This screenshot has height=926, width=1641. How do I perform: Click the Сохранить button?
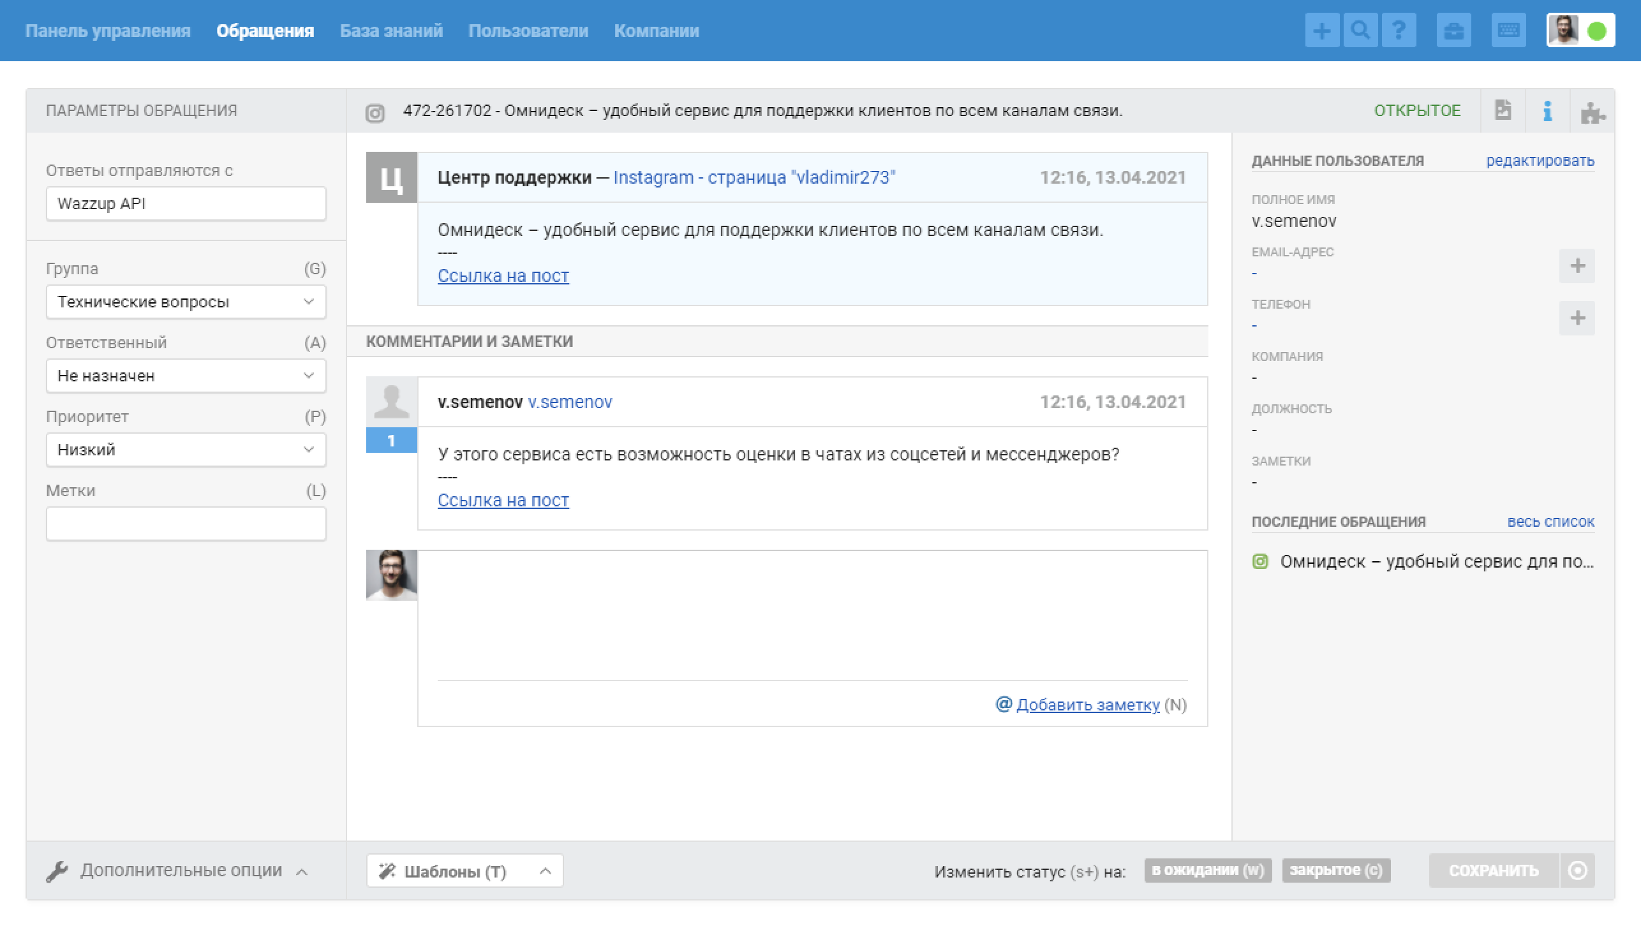point(1494,871)
